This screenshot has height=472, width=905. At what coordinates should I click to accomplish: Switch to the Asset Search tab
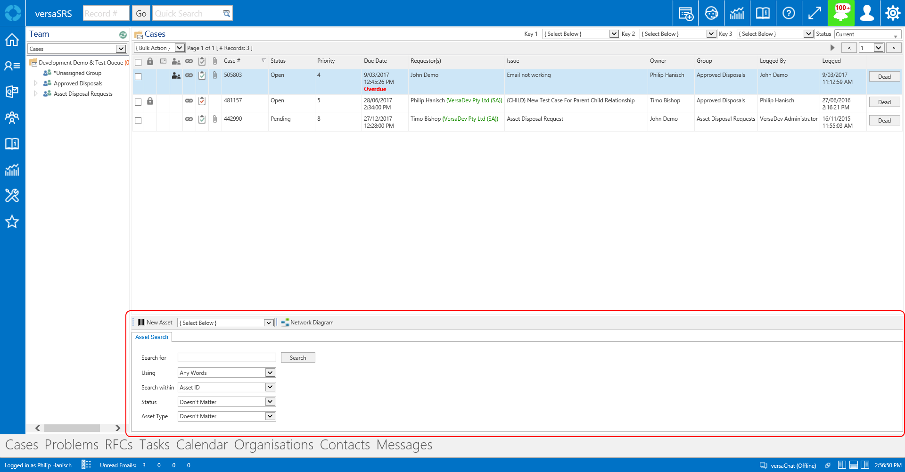(x=151, y=337)
